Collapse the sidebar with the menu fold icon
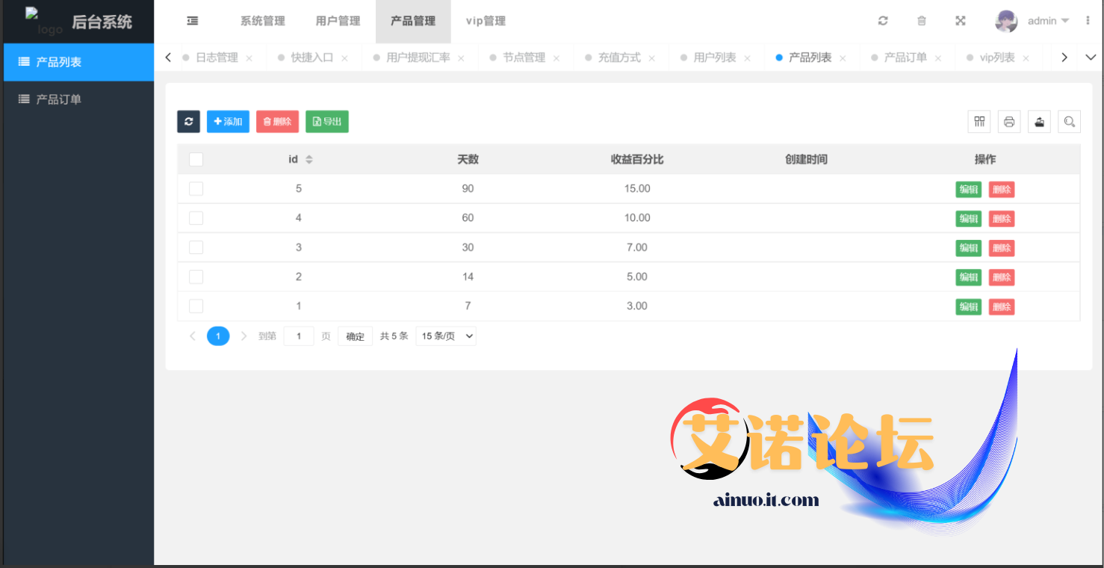The height and width of the screenshot is (568, 1104). pos(193,21)
